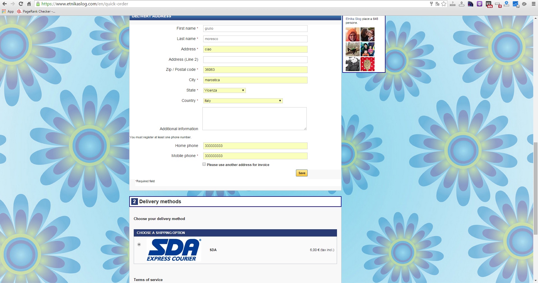Open the saved passwords key icon
This screenshot has height=283, width=538.
coord(431,4)
